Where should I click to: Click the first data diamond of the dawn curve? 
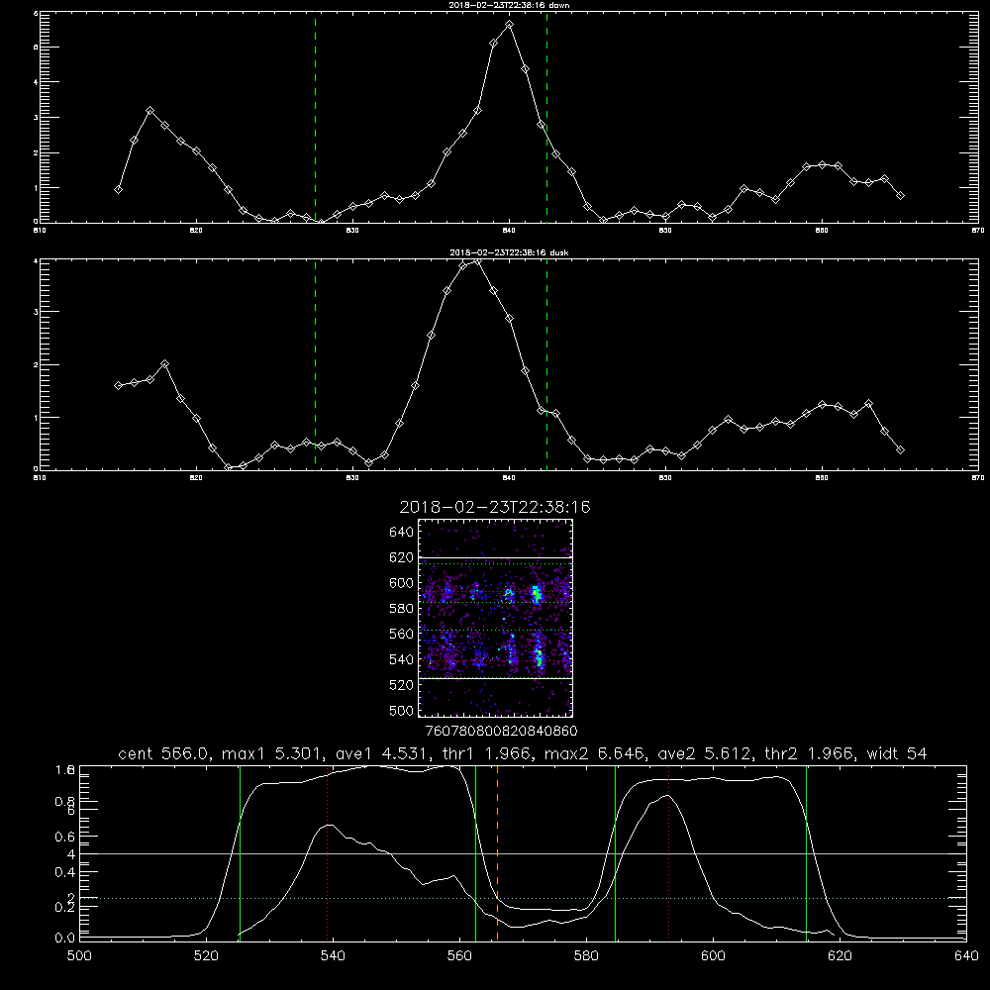point(118,189)
